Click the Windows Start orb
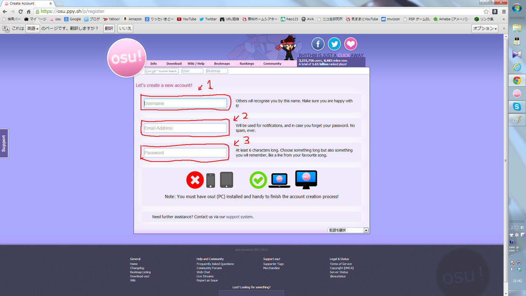Image resolution: width=526 pixels, height=296 pixels. [x=517, y=9]
